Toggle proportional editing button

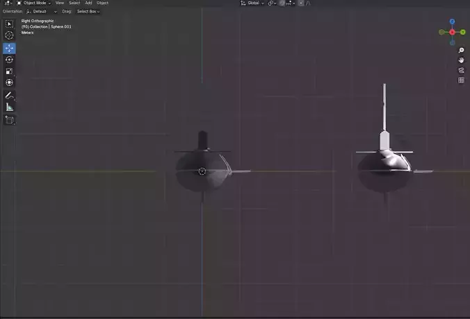301,3
